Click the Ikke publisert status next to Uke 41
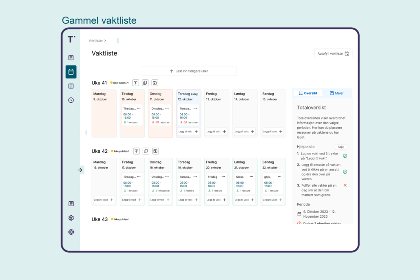 point(119,83)
